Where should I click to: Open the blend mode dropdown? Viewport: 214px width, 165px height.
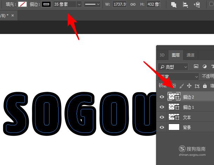(178, 77)
